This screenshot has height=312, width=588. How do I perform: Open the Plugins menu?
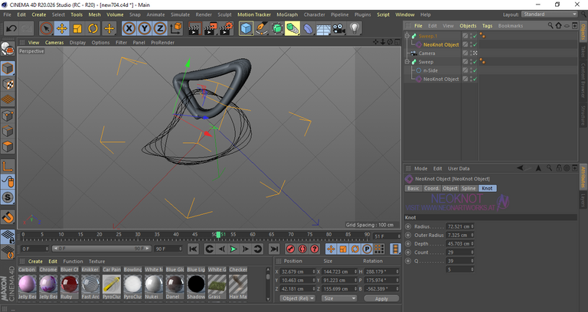(362, 15)
